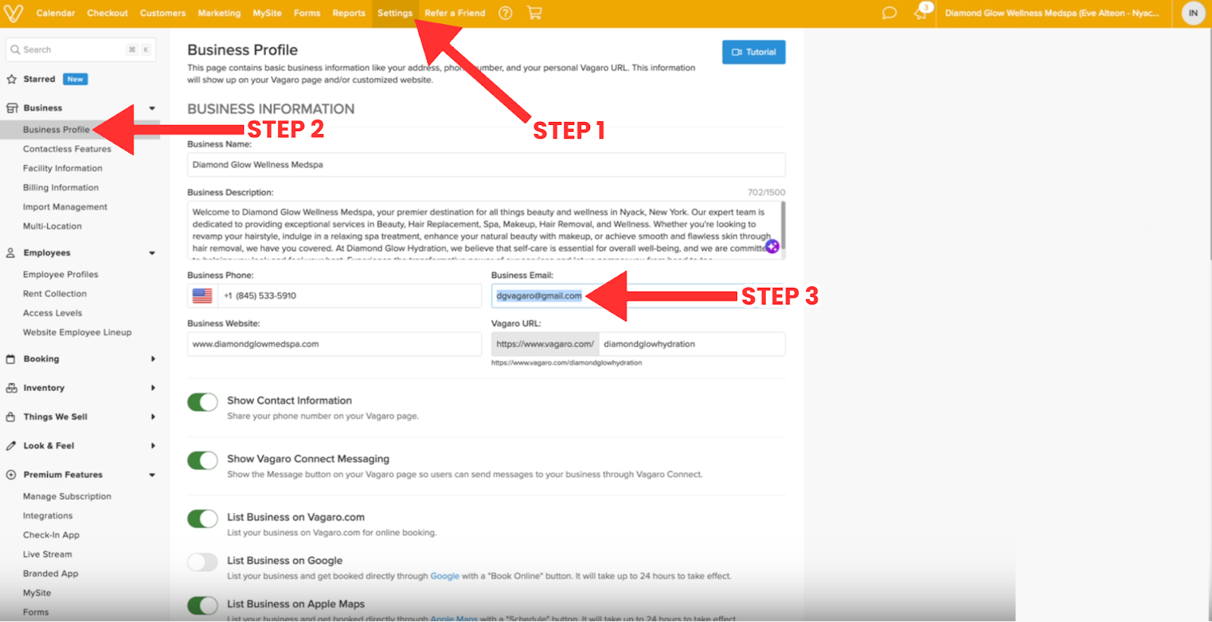The image size is (1212, 622).
Task: Click the Employees person icon
Action: [x=11, y=252]
